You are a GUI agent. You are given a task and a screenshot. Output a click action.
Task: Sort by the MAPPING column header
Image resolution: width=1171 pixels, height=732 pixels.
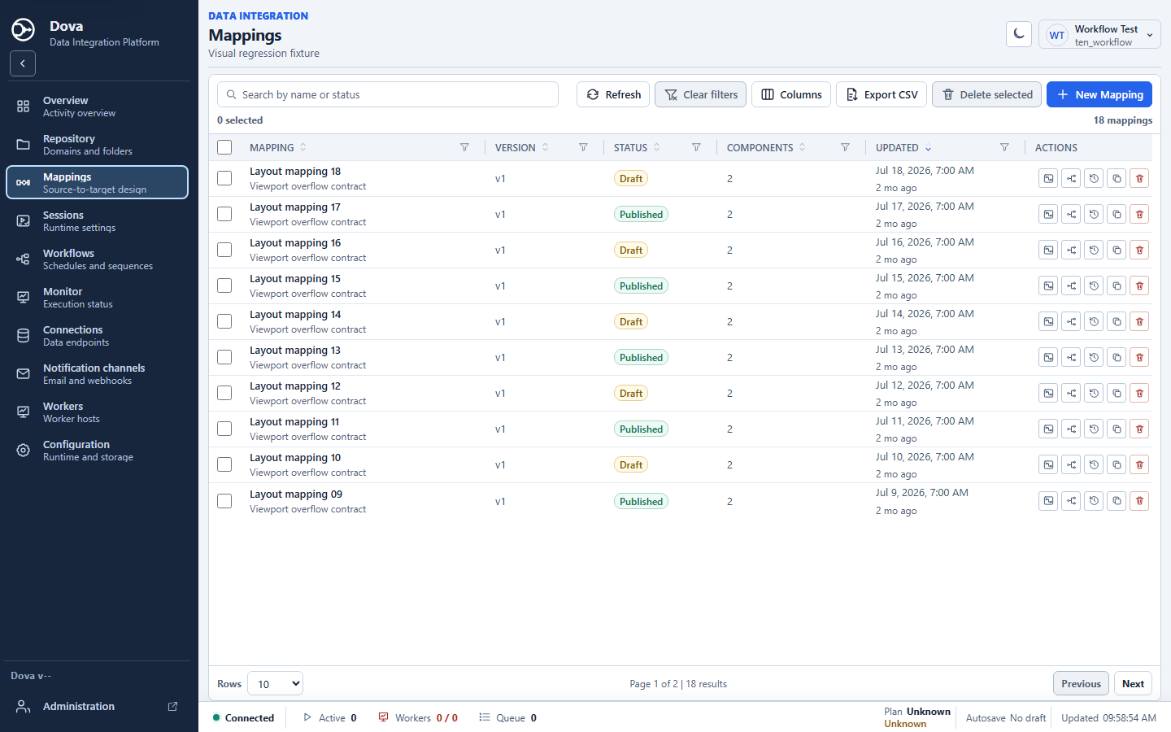[x=278, y=147]
